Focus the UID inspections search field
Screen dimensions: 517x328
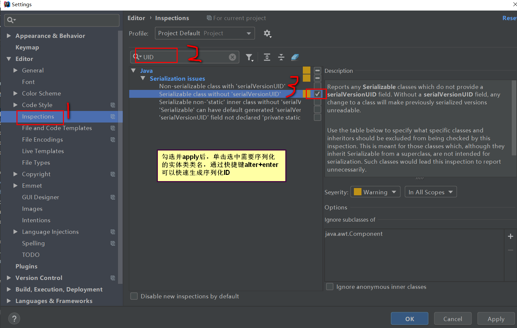(x=184, y=57)
